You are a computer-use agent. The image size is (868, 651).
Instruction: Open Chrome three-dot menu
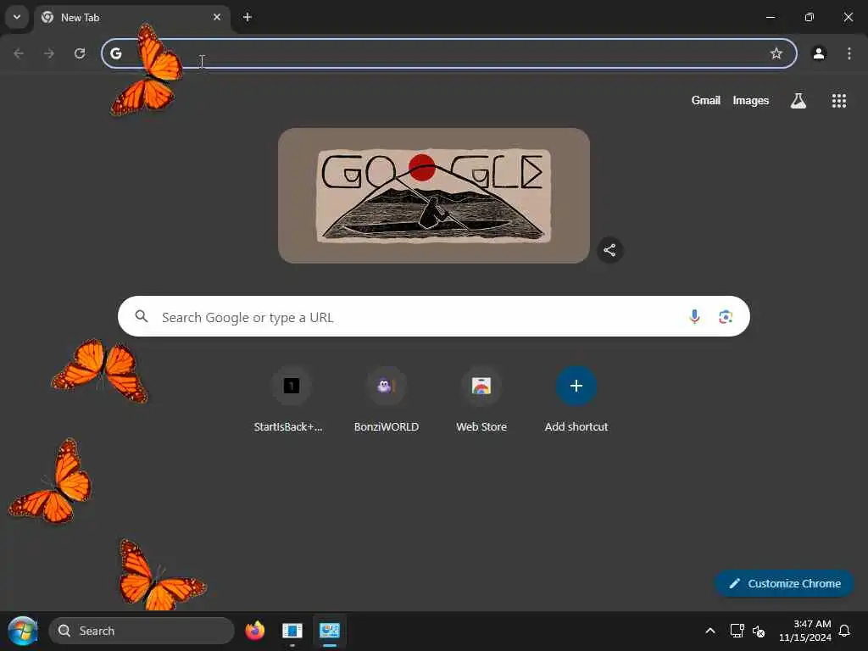[x=849, y=53]
